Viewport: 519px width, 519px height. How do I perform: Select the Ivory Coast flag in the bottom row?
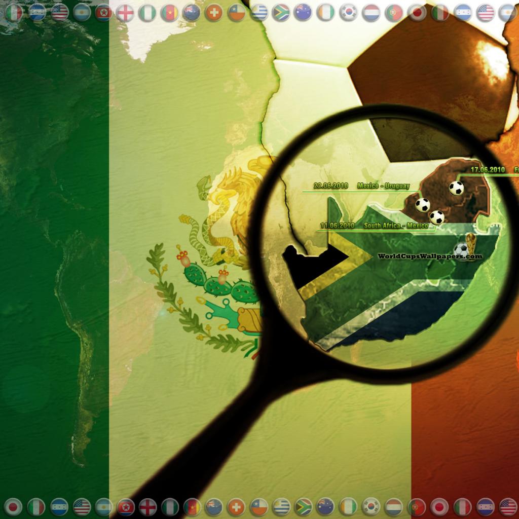[x=348, y=506]
